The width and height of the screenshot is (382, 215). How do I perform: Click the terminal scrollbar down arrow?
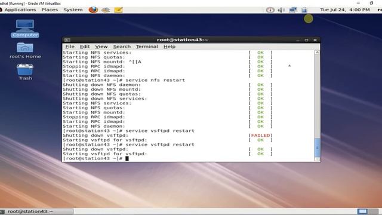[x=317, y=159]
